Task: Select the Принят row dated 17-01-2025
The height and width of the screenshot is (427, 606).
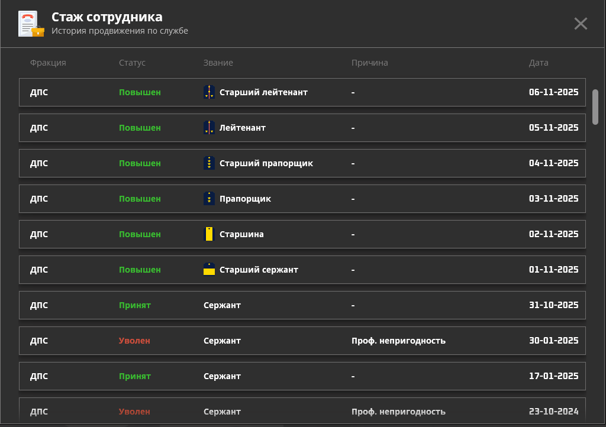Action: 302,376
